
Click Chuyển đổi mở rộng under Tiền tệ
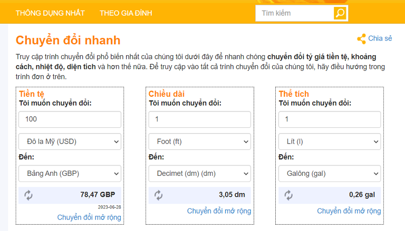click(89, 217)
